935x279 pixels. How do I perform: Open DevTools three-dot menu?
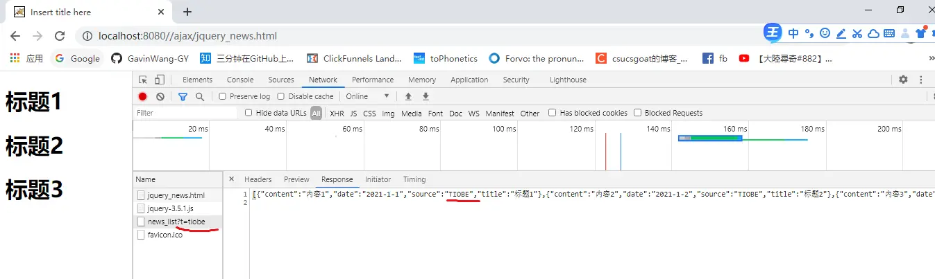point(921,80)
